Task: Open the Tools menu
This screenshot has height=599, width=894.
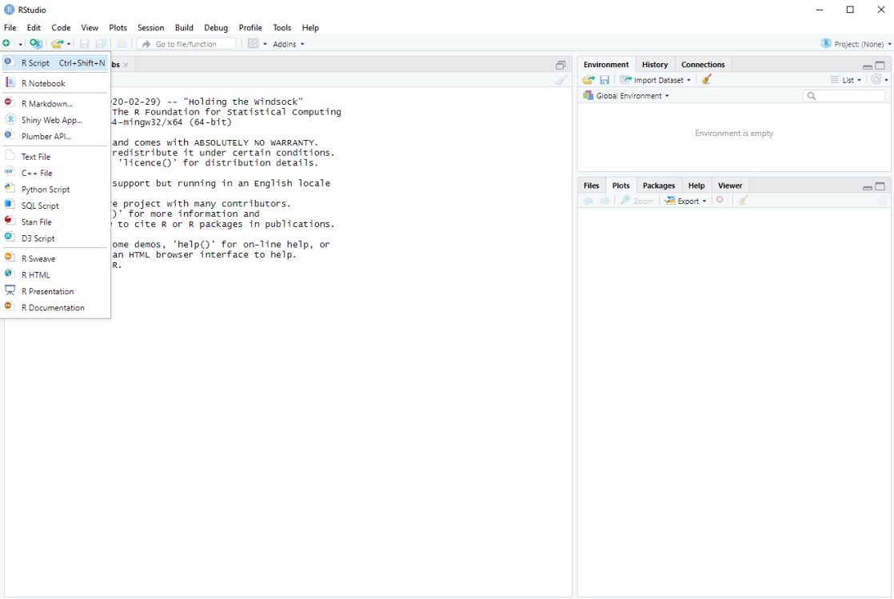Action: point(281,27)
